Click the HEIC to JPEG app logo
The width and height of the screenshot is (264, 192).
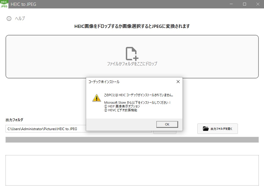coord(4,4)
